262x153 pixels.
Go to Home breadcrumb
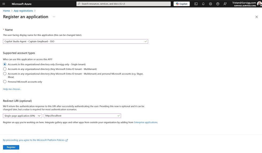point(6,11)
